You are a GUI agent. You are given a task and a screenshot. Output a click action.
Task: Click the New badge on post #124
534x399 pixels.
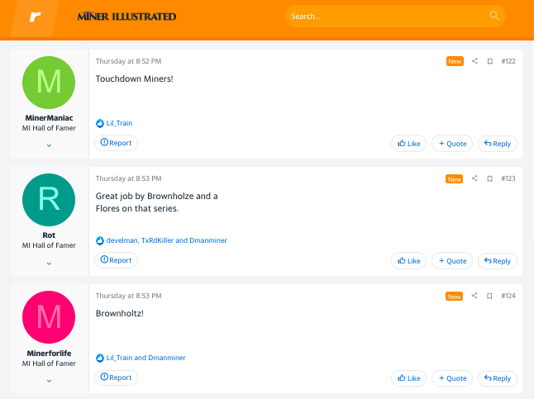click(x=455, y=297)
